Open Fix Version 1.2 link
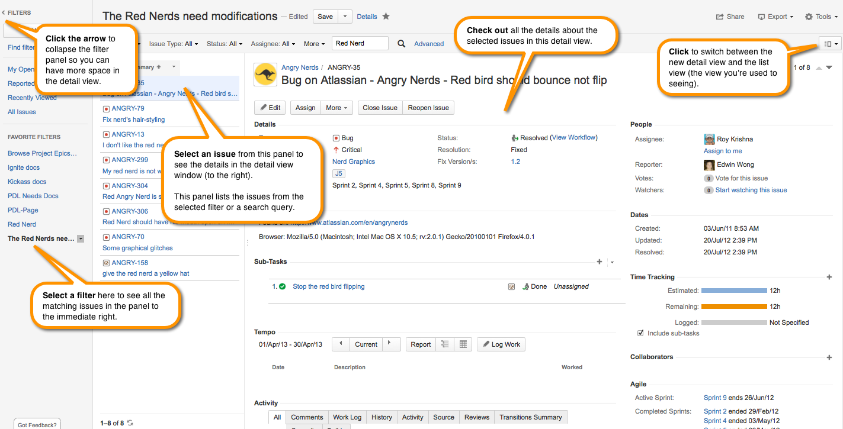Screen dimensions: 843x429 (515, 162)
